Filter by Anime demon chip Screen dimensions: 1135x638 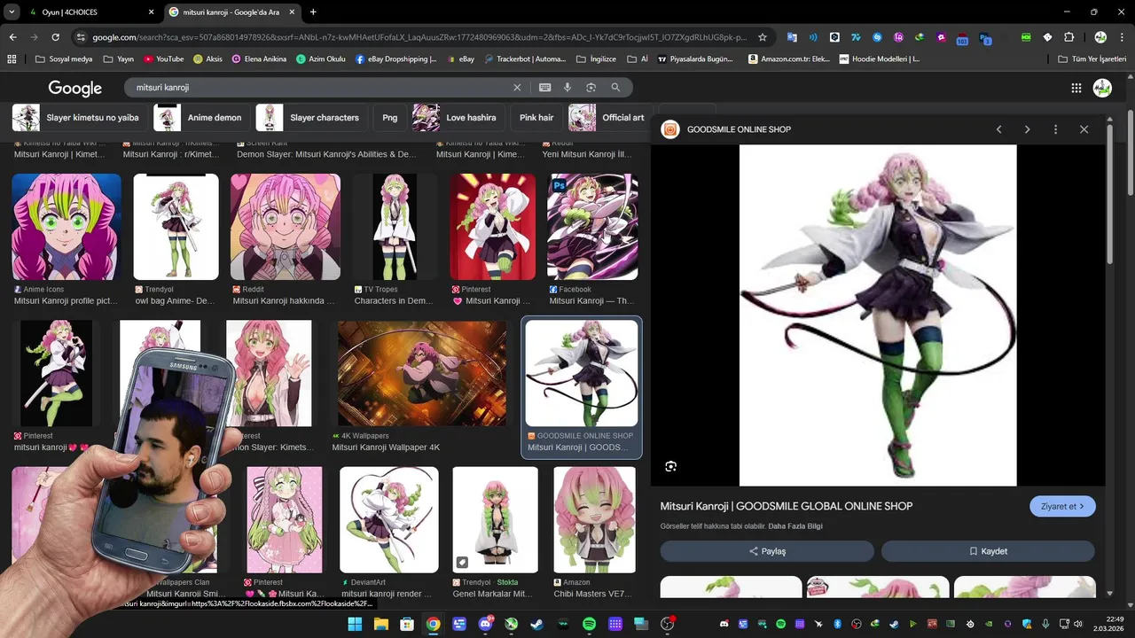[200, 117]
